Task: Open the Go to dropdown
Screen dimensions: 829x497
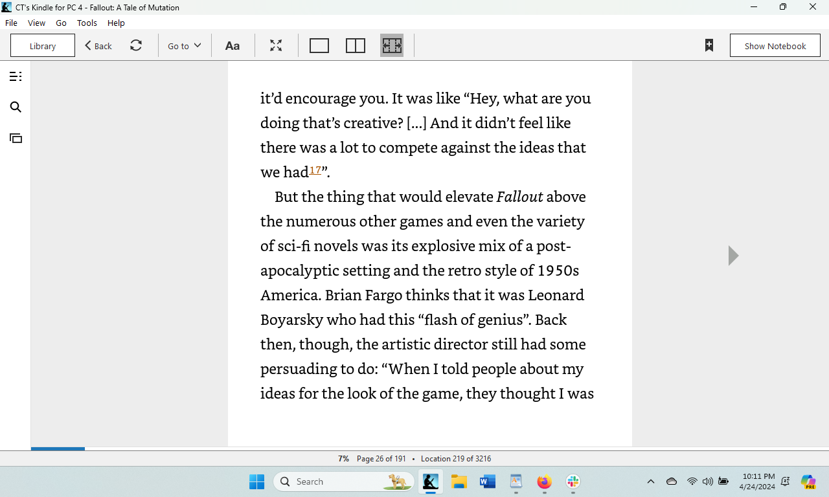Action: [x=185, y=46]
